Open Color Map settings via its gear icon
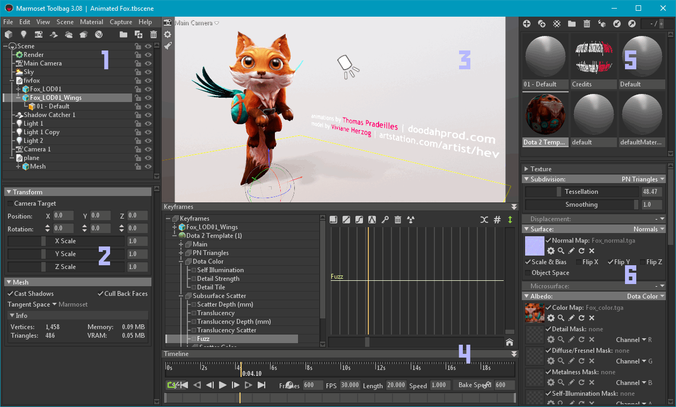Image resolution: width=676 pixels, height=407 pixels. click(x=551, y=318)
